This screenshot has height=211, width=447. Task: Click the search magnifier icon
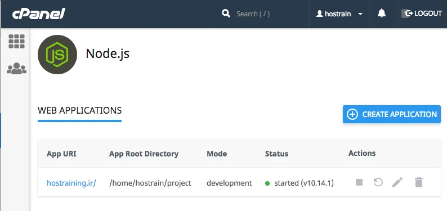[x=226, y=14]
